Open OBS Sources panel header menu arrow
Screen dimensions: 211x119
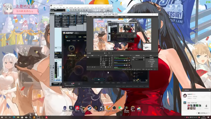(112, 56)
